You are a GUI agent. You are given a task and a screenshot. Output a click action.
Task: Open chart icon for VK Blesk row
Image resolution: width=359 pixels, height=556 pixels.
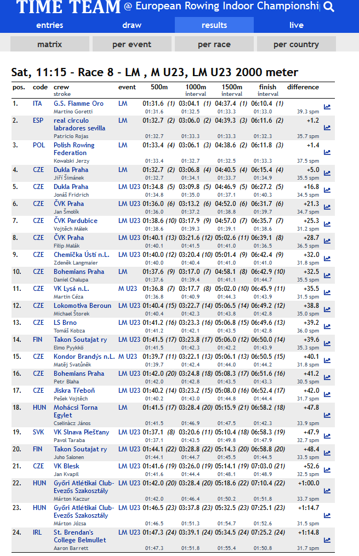(327, 470)
